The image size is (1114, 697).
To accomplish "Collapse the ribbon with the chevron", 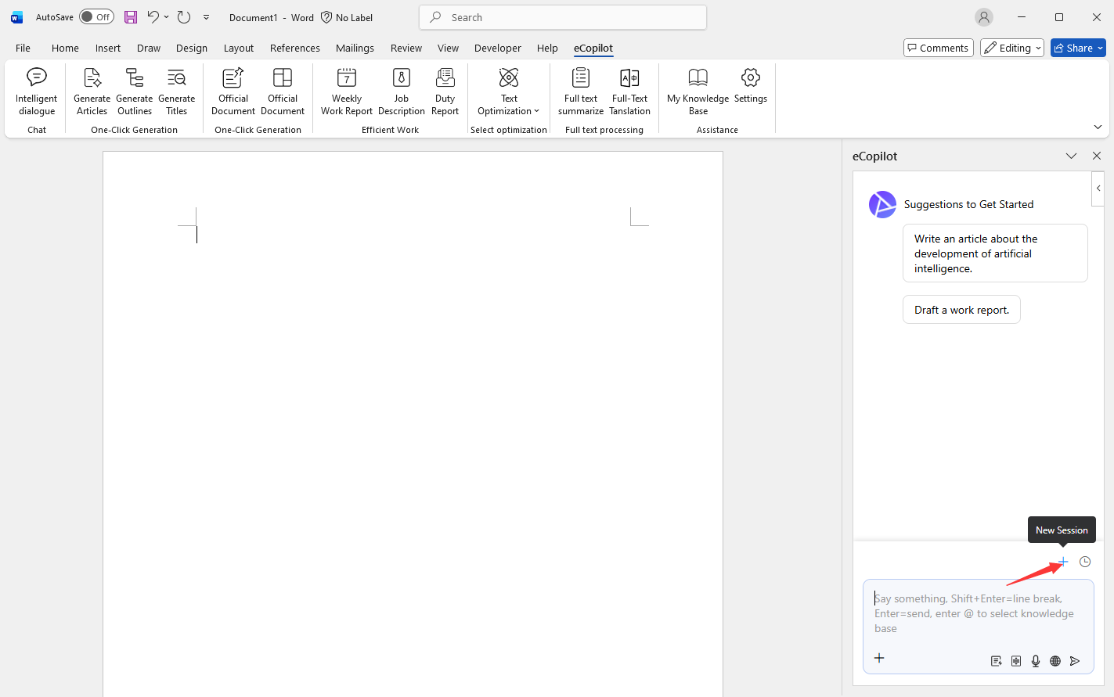I will pos(1098,128).
